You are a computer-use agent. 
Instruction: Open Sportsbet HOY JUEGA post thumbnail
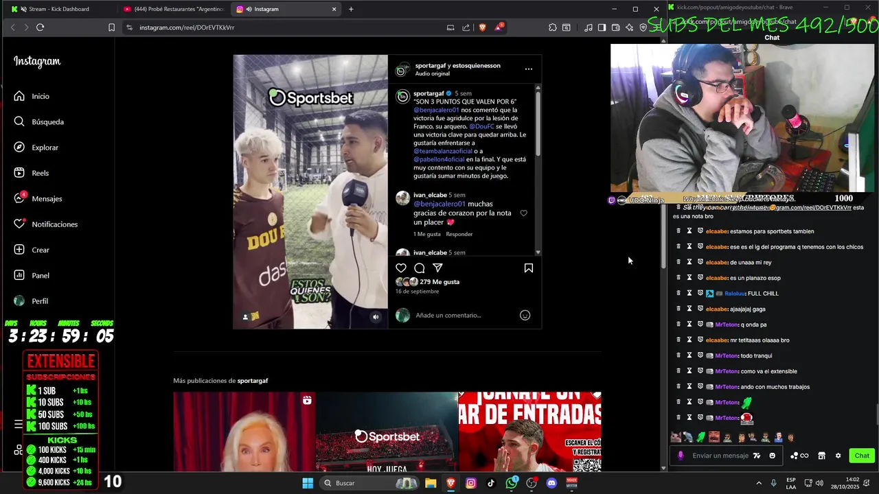(387, 432)
